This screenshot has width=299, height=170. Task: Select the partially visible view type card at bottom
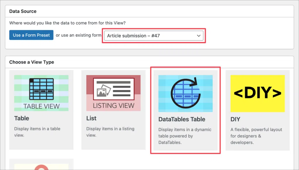(41, 164)
